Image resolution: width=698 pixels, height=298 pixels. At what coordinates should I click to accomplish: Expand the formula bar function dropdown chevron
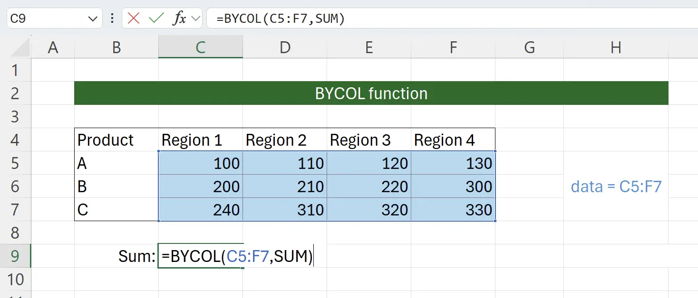195,19
